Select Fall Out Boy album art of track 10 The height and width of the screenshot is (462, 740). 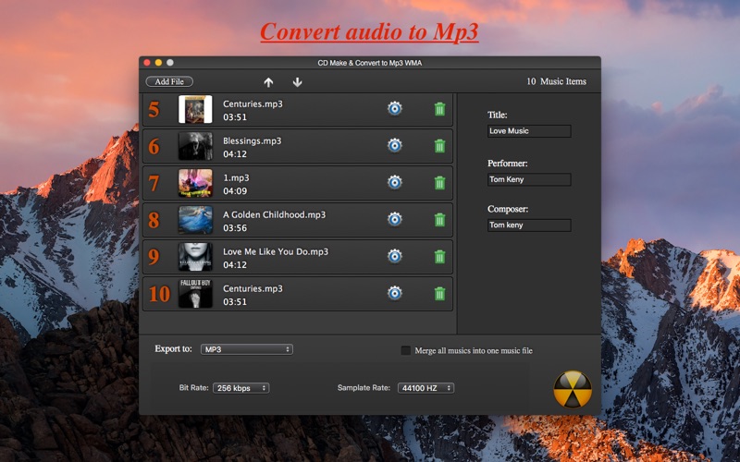click(x=195, y=293)
